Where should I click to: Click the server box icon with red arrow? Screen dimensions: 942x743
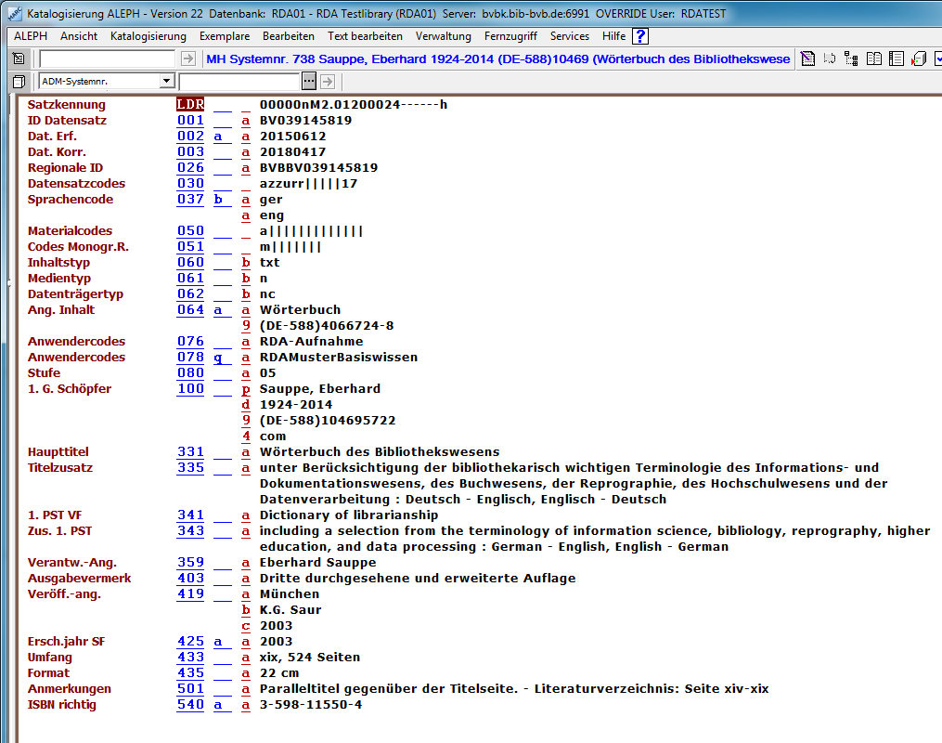pos(918,59)
